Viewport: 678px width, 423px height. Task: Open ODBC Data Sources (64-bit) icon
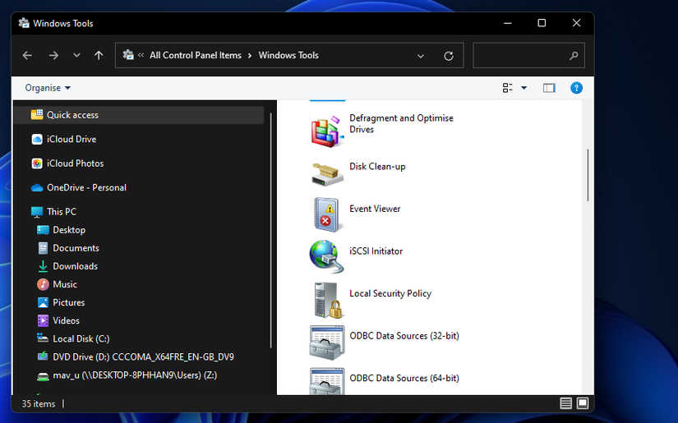327,381
